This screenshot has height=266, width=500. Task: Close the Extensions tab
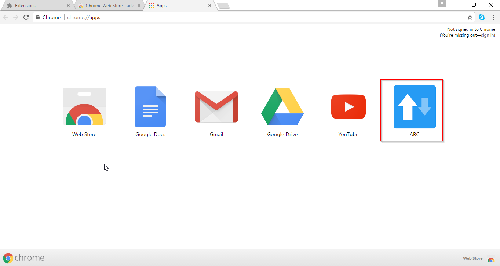click(x=68, y=6)
